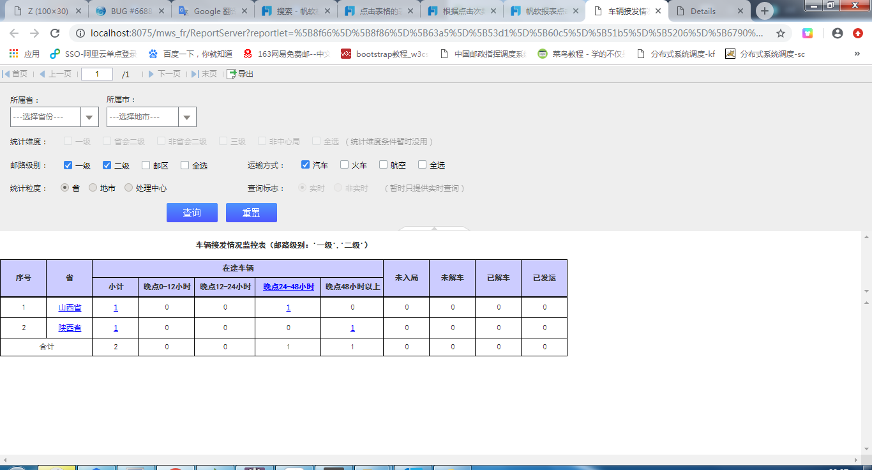872x470 pixels.
Task: Select the 地市 statistics granularity radio button
Action: click(93, 188)
